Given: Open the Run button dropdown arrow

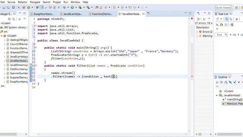Looking at the screenshot, I should pyautogui.click(x=76, y=7).
